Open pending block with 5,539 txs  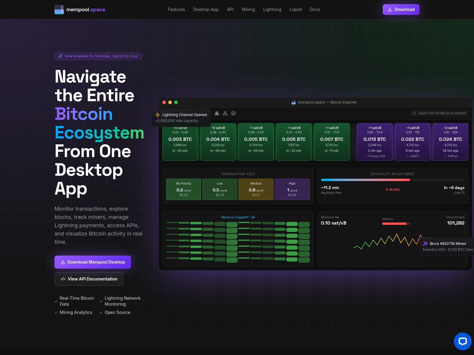click(218, 142)
